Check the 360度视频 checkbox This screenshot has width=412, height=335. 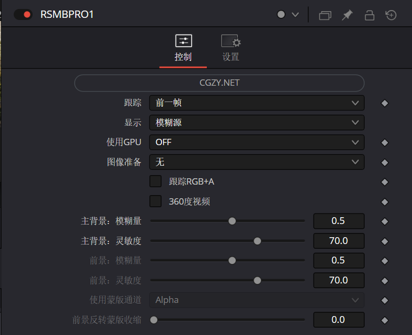tap(156, 201)
